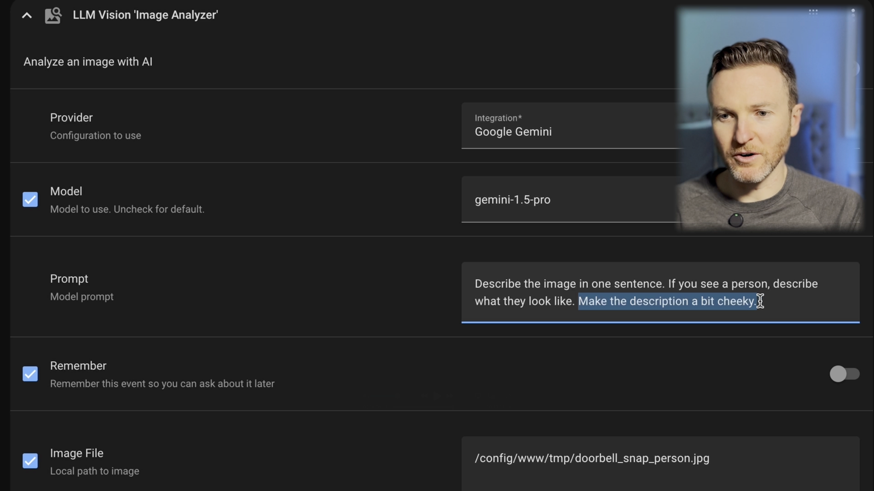Uncheck the Model checkbox

pyautogui.click(x=30, y=200)
